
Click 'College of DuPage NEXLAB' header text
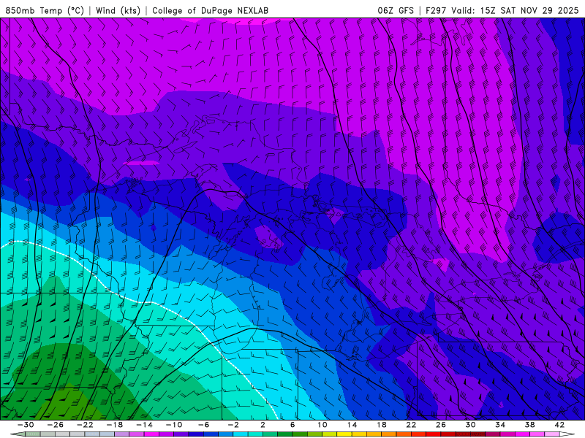click(210, 10)
